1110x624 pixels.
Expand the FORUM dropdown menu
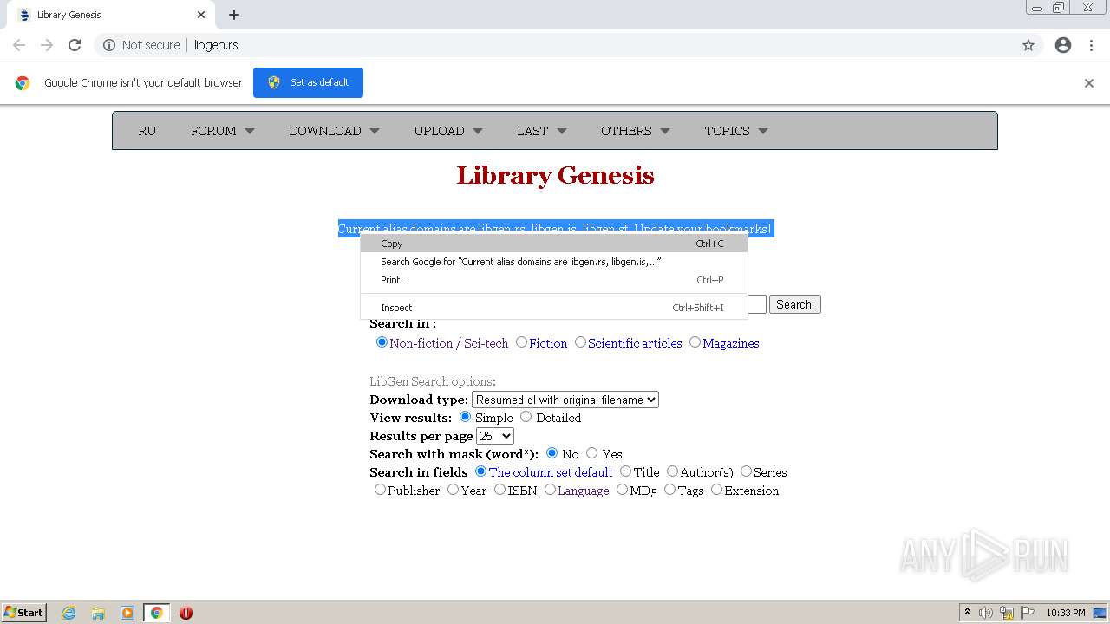[223, 131]
